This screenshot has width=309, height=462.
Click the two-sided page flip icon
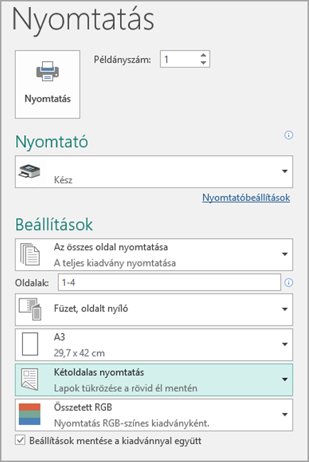click(x=30, y=380)
